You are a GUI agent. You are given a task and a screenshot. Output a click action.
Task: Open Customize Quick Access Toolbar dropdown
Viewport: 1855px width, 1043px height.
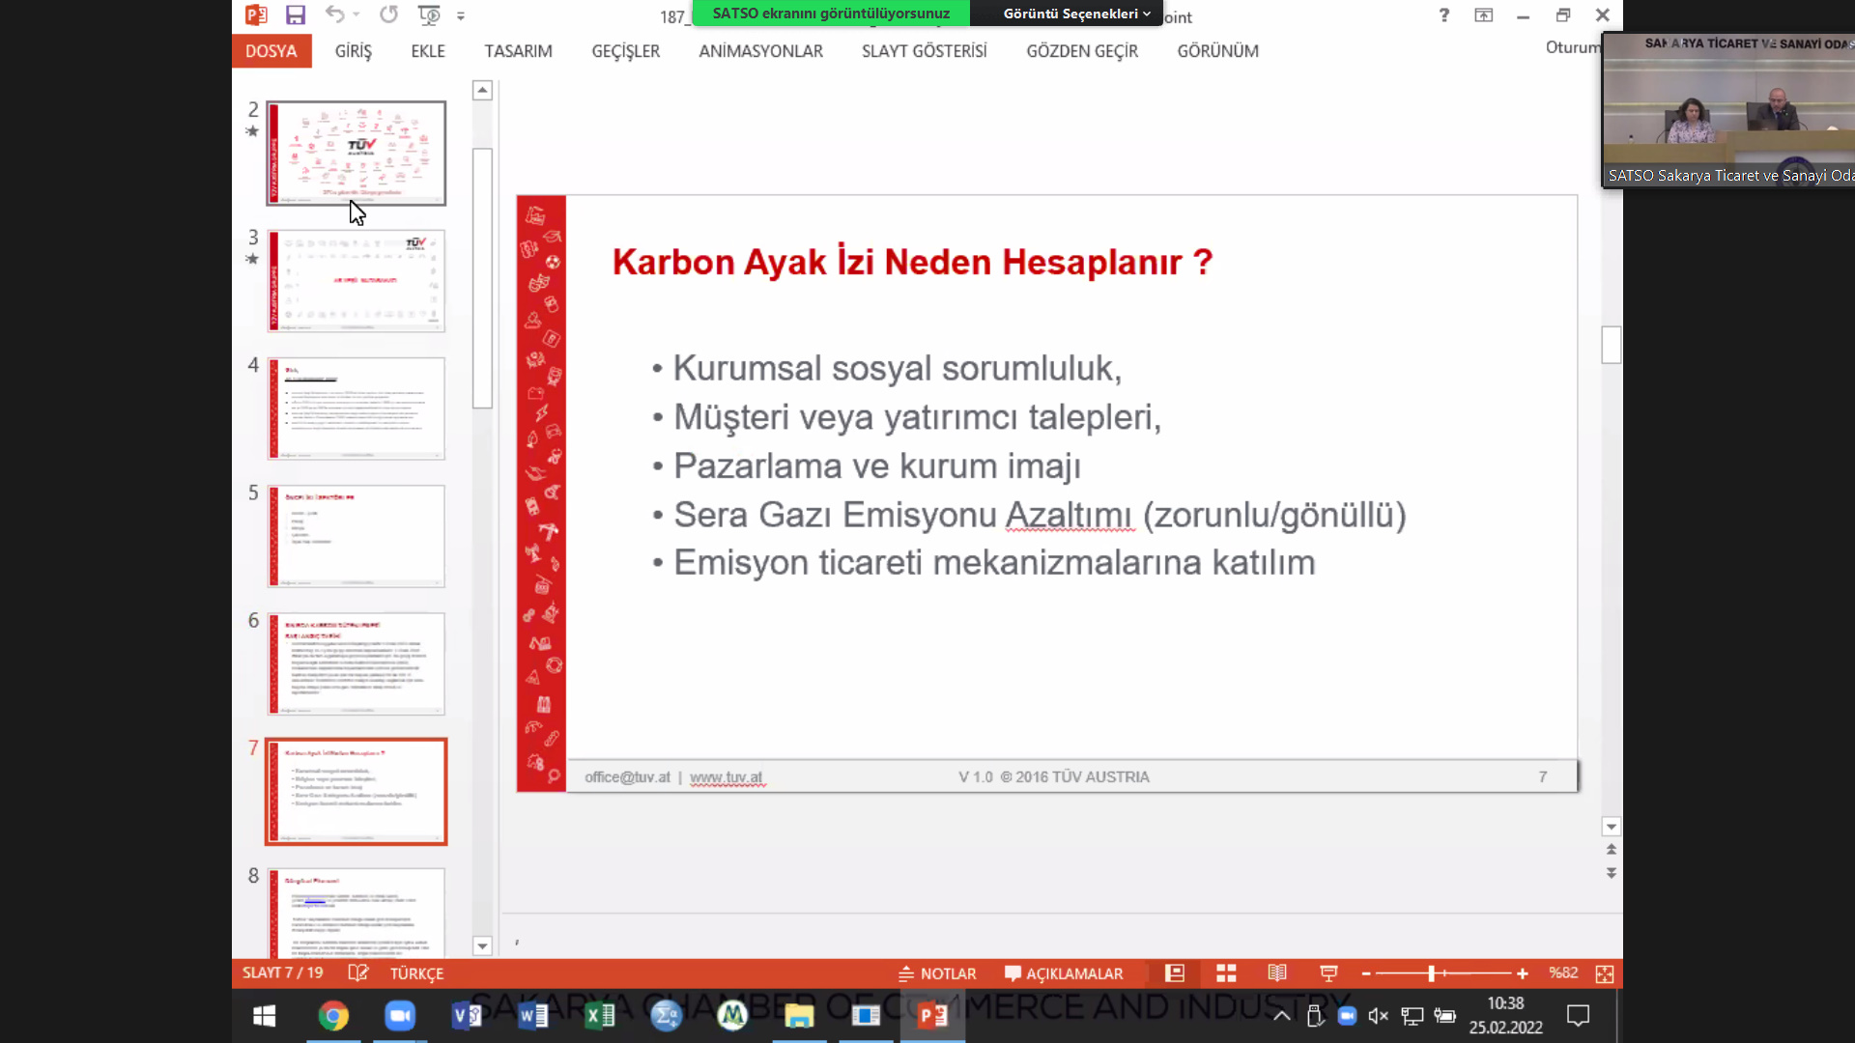point(461,15)
